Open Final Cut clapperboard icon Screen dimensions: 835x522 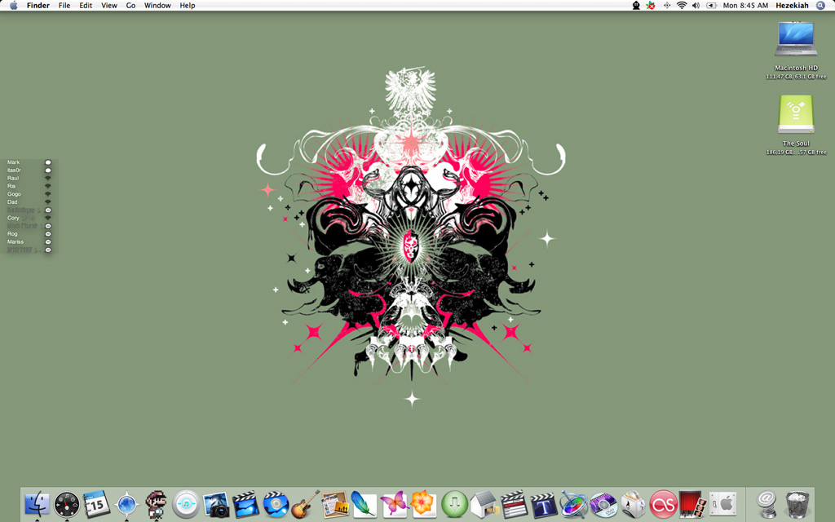(514, 504)
